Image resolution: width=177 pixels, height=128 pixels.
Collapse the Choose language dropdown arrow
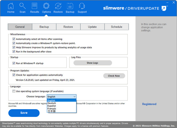[74, 97]
